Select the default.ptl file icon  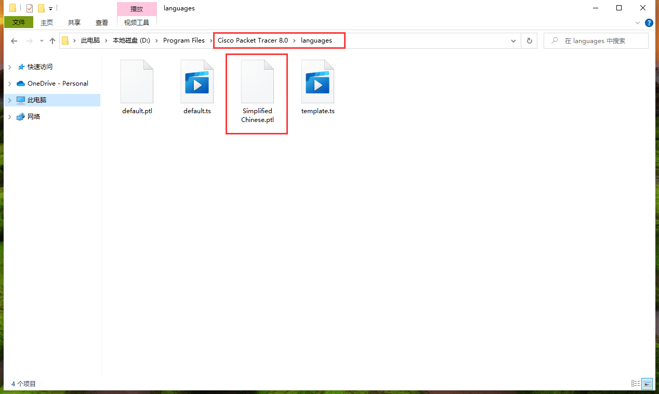point(137,82)
